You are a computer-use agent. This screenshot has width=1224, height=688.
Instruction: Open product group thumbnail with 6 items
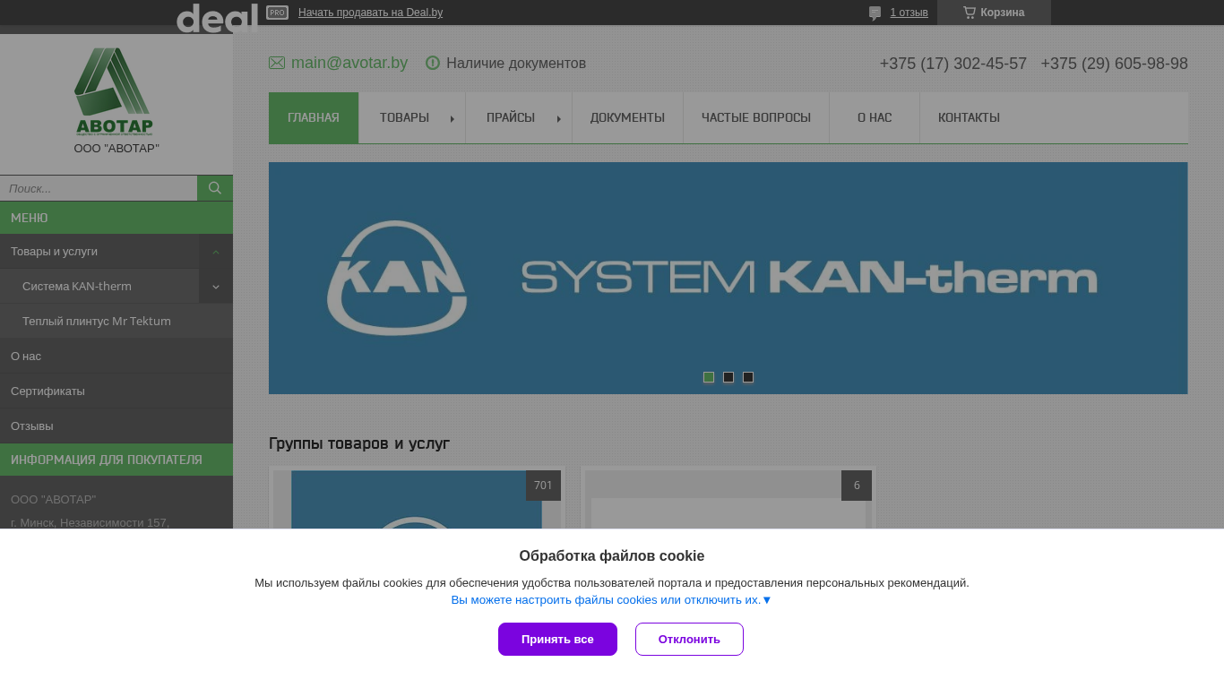coord(728,498)
